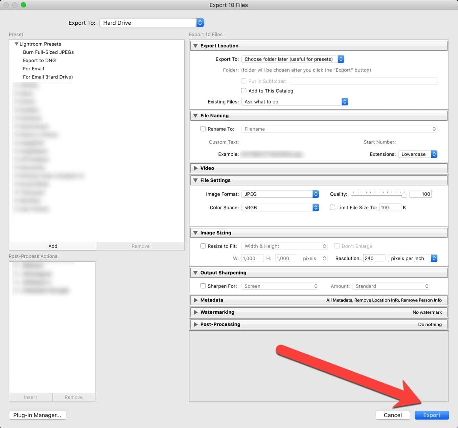Open the sharpening Amount Standard dropdown

click(x=391, y=286)
